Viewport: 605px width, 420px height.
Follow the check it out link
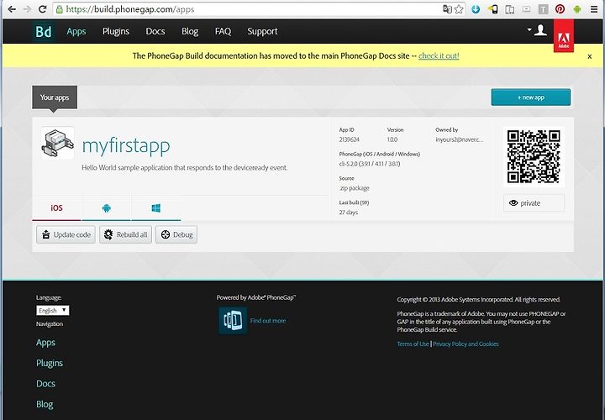coord(439,56)
